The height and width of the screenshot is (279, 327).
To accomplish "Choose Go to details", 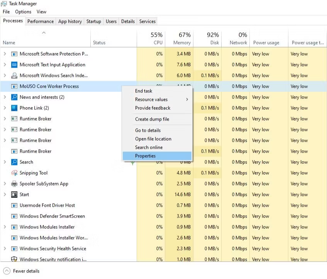I will click(x=157, y=131).
